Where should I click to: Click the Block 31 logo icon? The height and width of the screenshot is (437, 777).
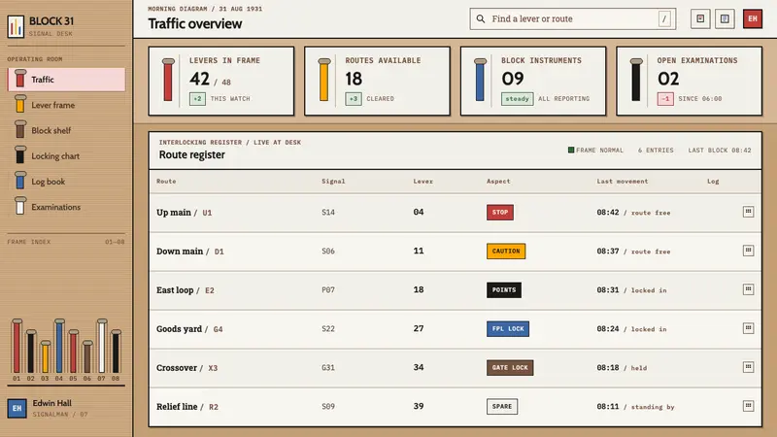coord(16,26)
